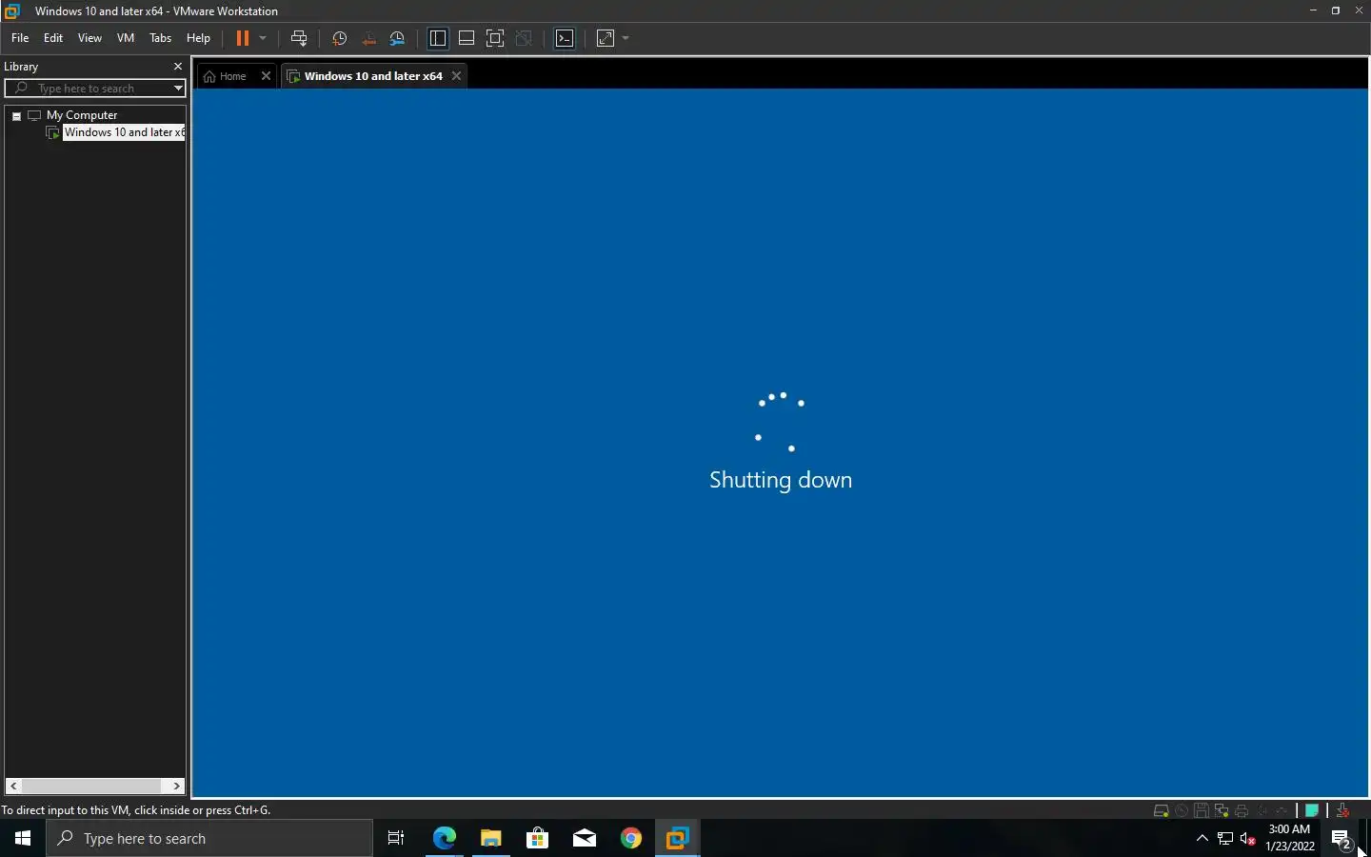The height and width of the screenshot is (857, 1371).
Task: Open the File menu
Action: 20,38
